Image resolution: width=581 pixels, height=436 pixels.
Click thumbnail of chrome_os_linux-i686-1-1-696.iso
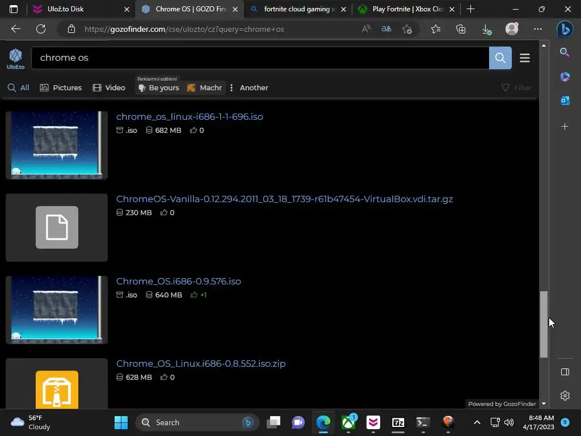(x=57, y=145)
